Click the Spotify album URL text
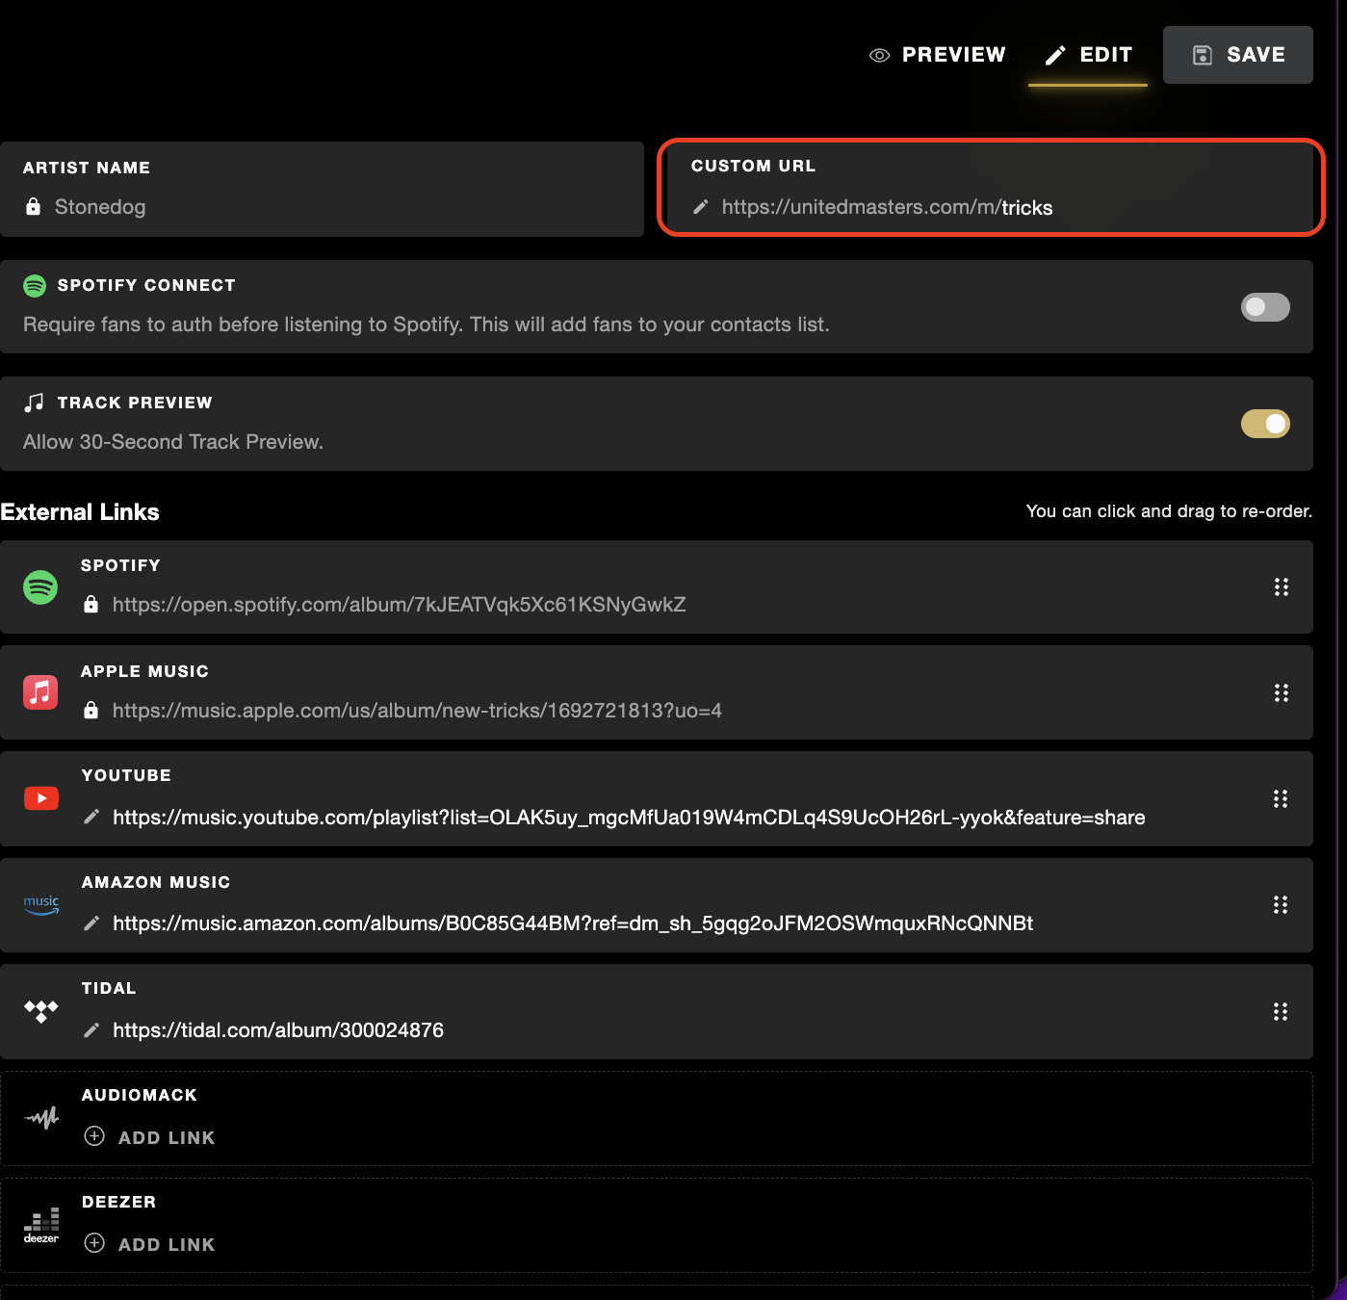 point(399,605)
